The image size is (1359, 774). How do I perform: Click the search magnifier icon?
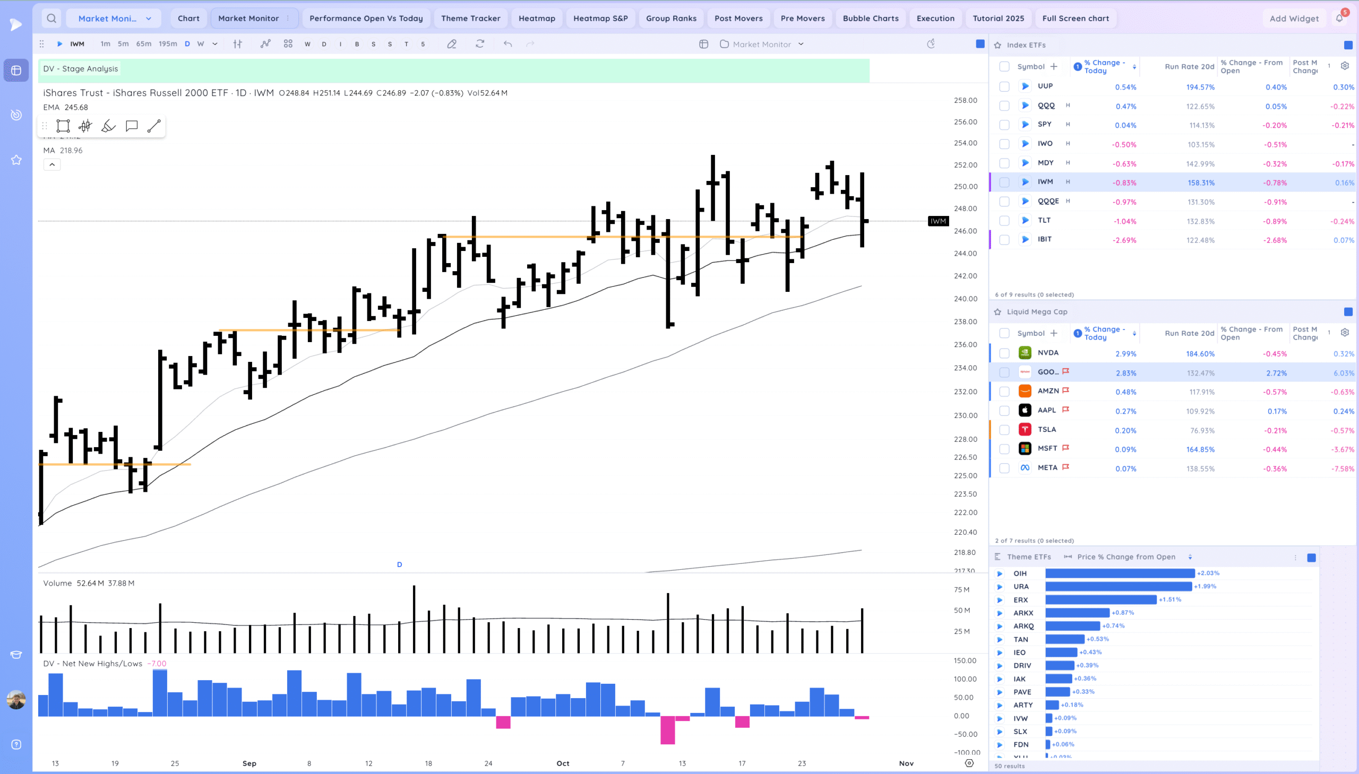click(51, 19)
